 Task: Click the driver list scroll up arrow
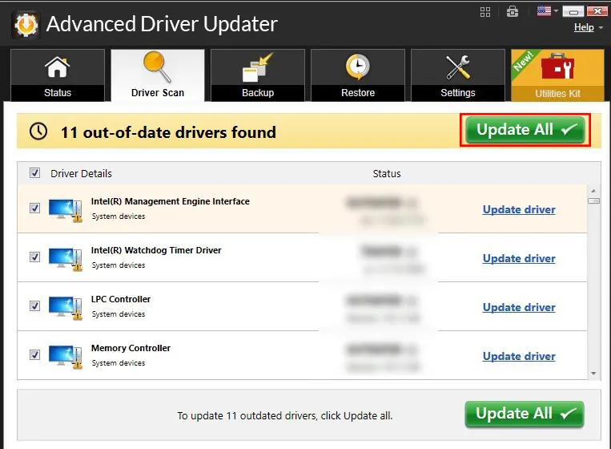pos(593,191)
